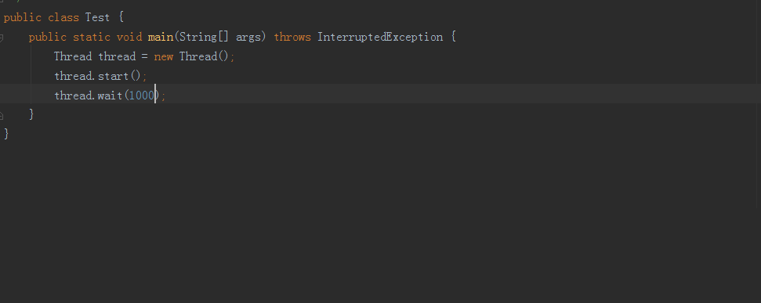
Task: Click the start method call
Action: tap(114, 76)
